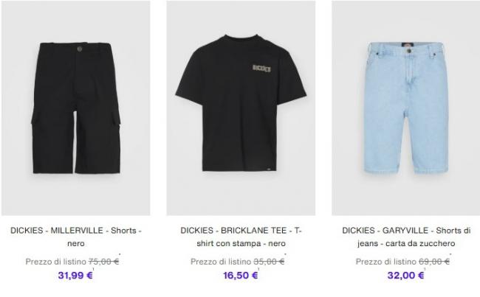480x297 pixels.
Task: Select the 16,50 € sale price
Action: point(240,276)
